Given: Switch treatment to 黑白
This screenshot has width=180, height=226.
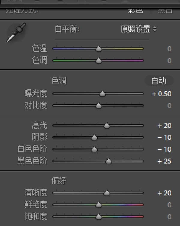Looking at the screenshot, I should coord(165,11).
